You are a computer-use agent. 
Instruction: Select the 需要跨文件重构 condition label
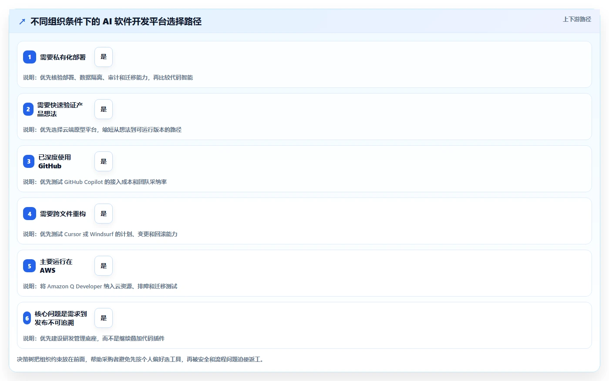coord(63,214)
